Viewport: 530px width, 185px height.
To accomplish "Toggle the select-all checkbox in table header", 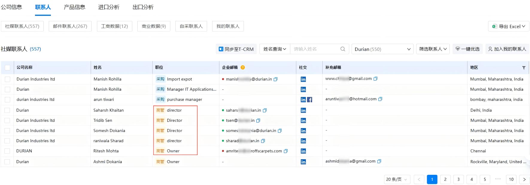I will tap(7, 68).
